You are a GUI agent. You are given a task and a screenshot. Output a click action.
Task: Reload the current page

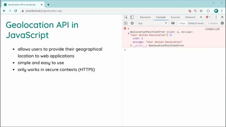[16, 11]
